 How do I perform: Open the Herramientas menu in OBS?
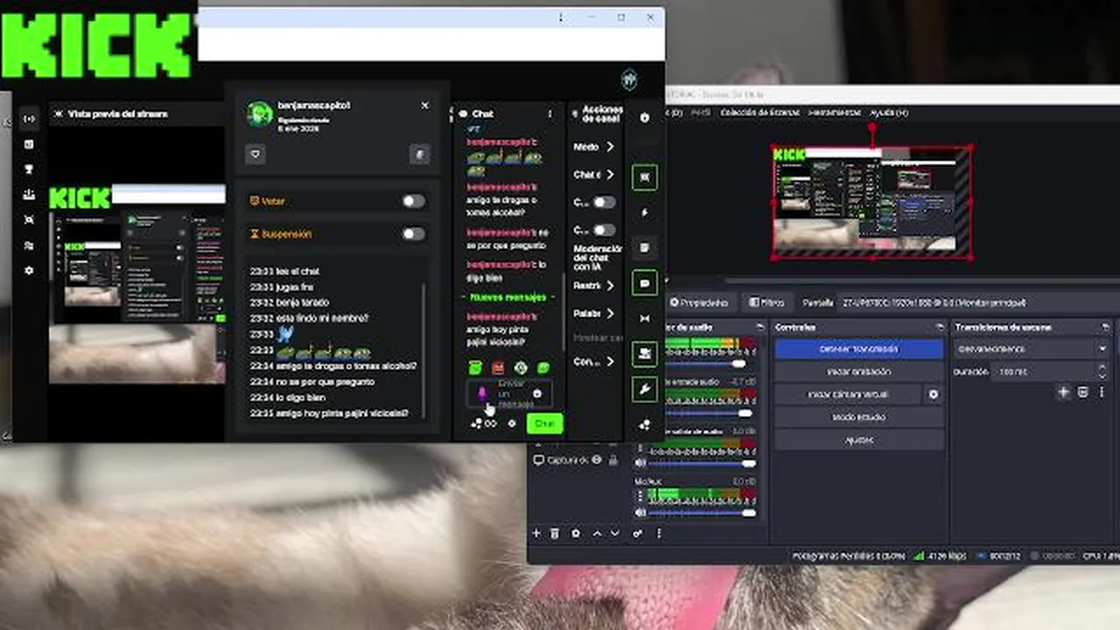click(836, 113)
